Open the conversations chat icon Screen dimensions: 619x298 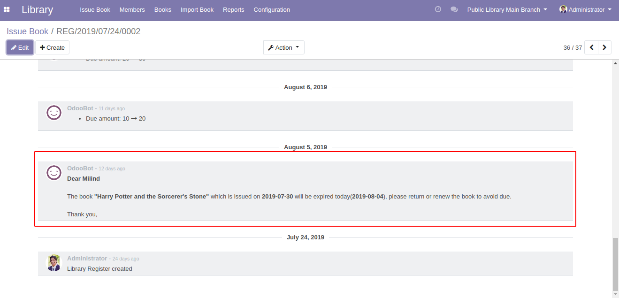(x=454, y=9)
